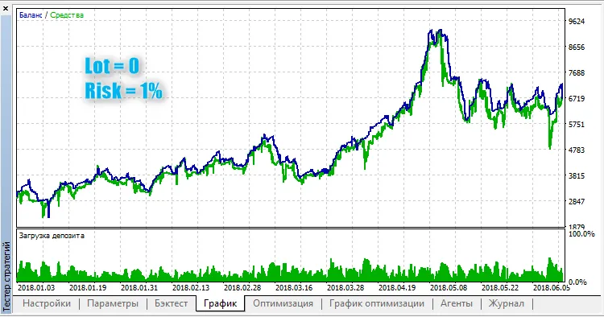Open the Бэктест tab

click(171, 303)
